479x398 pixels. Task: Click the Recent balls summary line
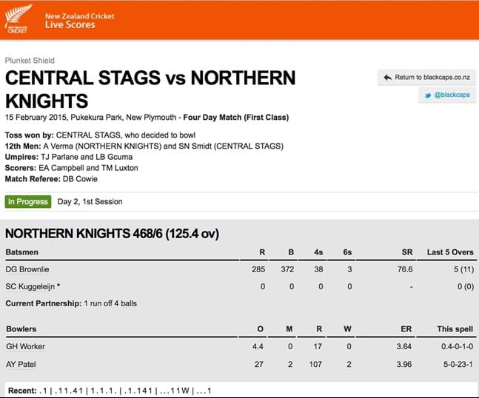110,391
